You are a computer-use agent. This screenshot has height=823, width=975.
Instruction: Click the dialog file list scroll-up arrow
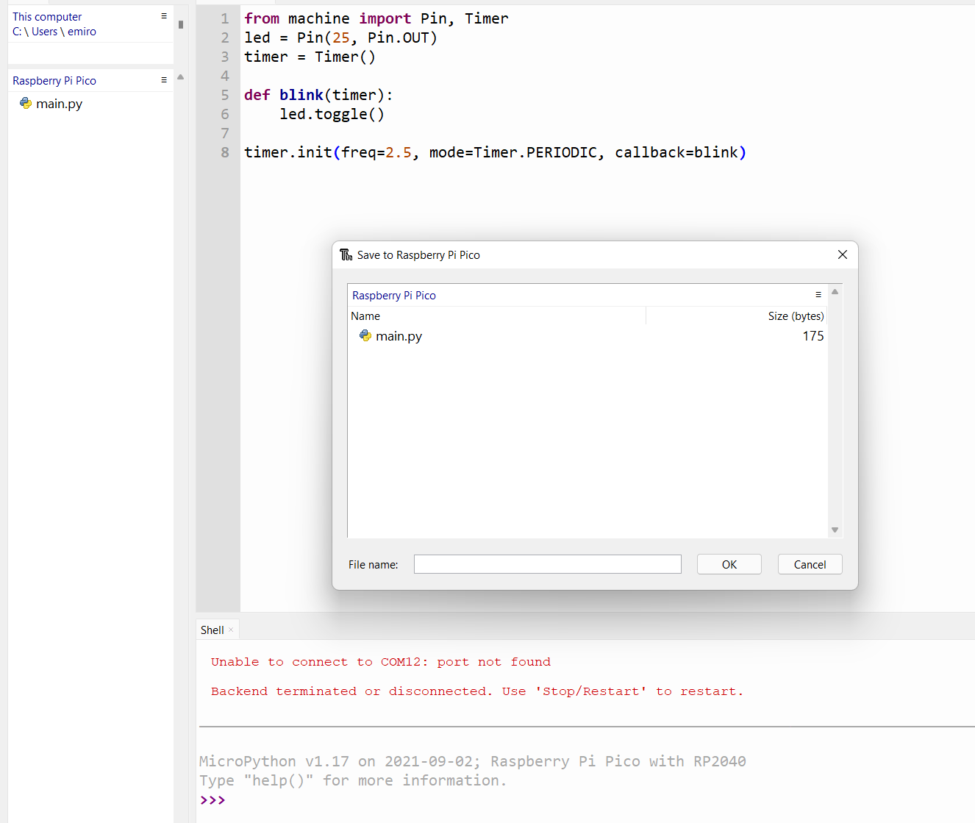pyautogui.click(x=835, y=292)
